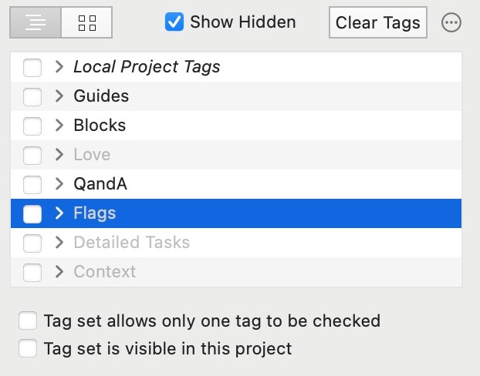
Task: Switch to grid view icon
Action: (87, 22)
